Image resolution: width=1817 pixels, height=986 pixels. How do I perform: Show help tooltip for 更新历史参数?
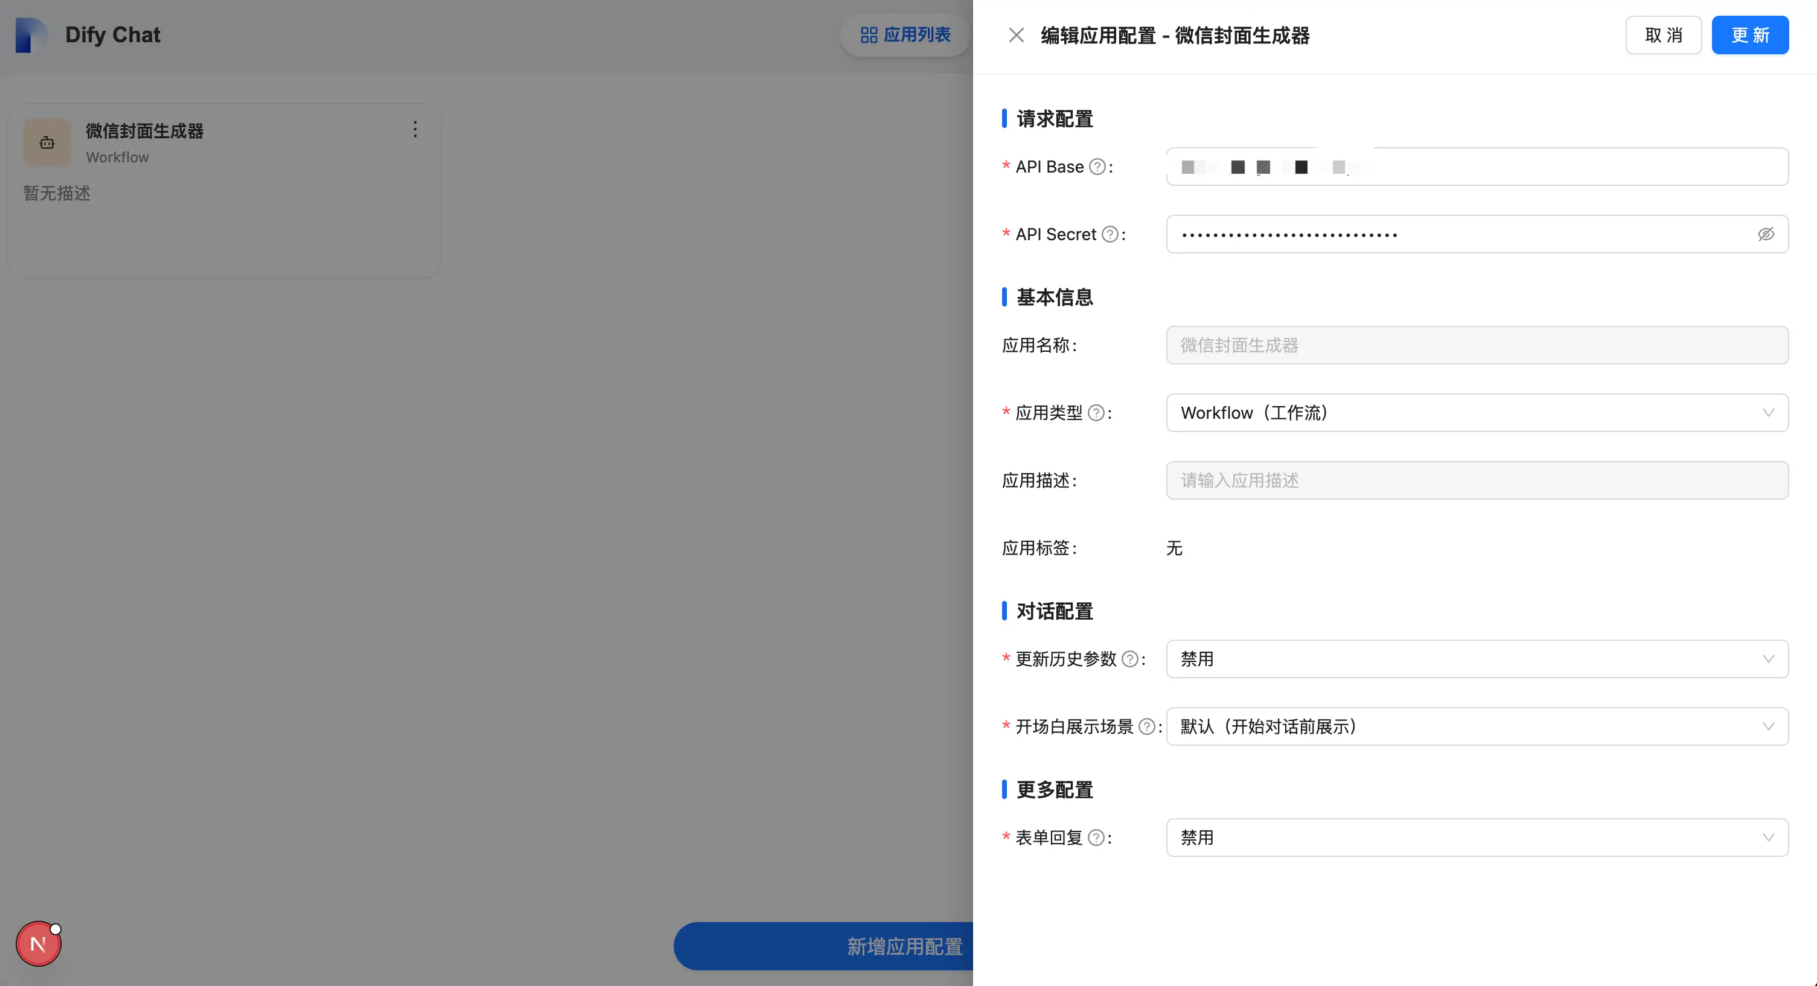pyautogui.click(x=1129, y=659)
